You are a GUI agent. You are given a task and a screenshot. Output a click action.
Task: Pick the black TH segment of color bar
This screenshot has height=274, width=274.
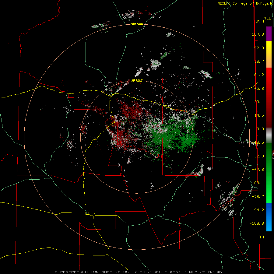269,237
